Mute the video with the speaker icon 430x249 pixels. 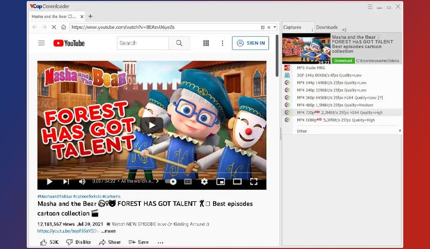[x=82, y=182]
